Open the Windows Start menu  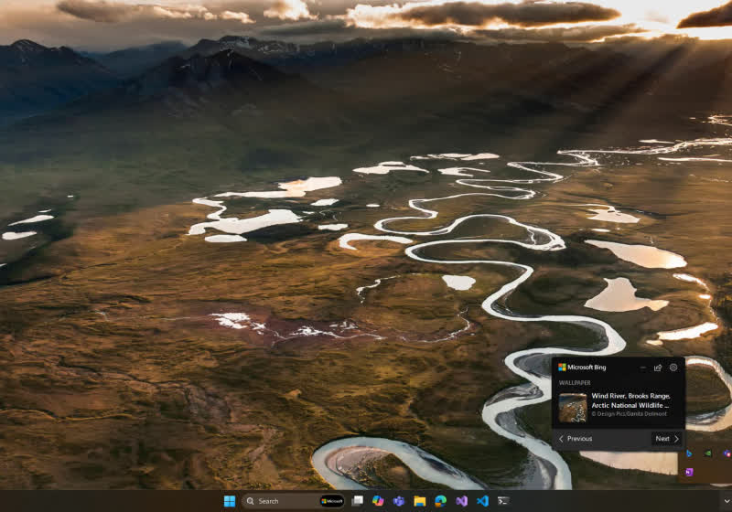(x=230, y=501)
